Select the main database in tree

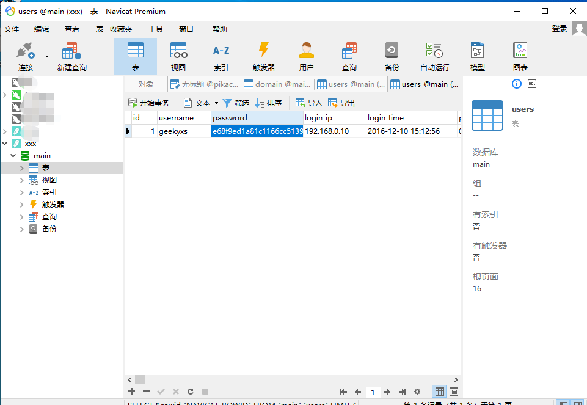click(x=42, y=156)
